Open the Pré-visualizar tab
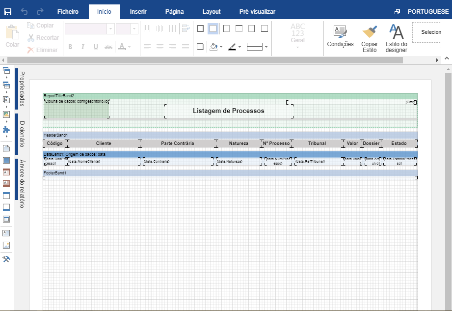Viewport: 452px width, 311px height. tap(257, 12)
